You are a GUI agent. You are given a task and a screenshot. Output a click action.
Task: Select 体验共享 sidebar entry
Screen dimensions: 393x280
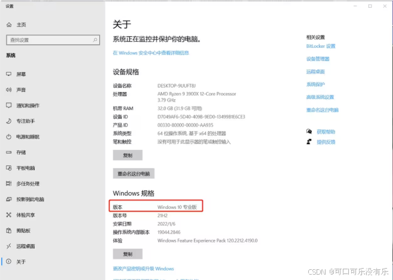pyautogui.click(x=26, y=215)
